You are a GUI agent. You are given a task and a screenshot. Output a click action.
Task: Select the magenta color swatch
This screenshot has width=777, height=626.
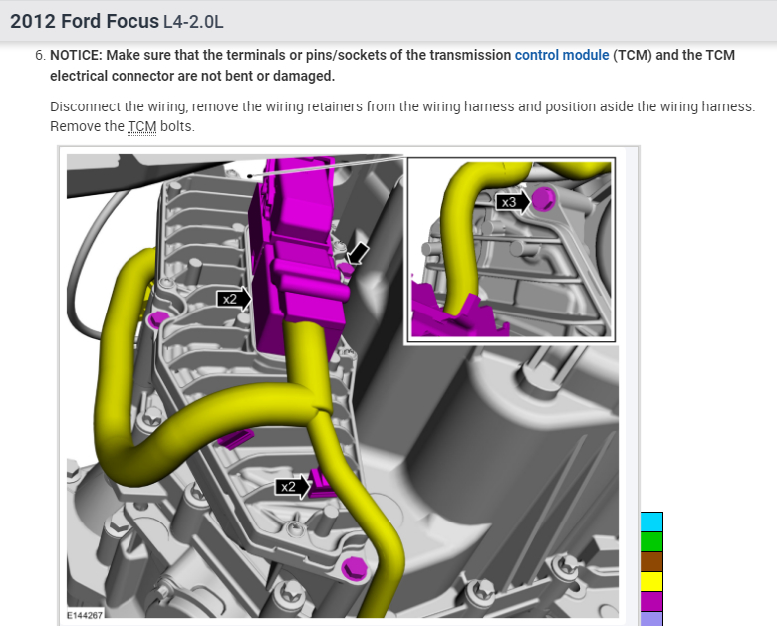pos(651,601)
